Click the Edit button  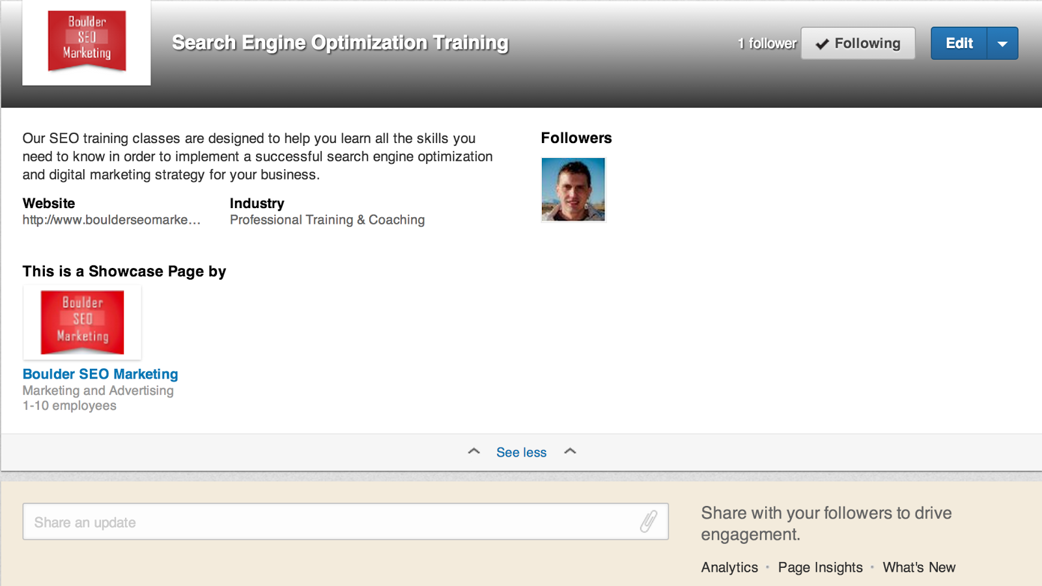[x=959, y=44]
